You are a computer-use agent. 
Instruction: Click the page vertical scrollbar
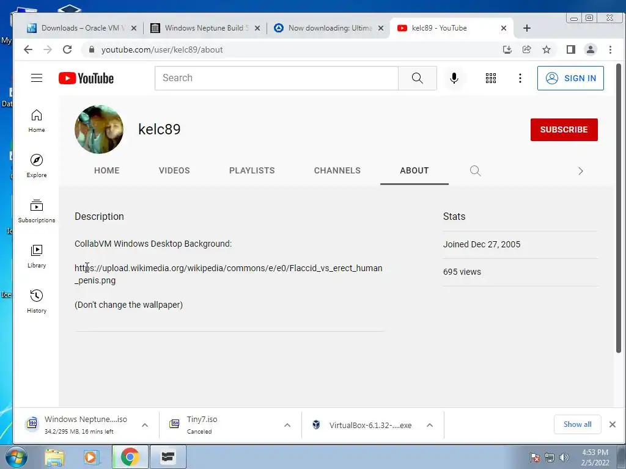[619, 208]
